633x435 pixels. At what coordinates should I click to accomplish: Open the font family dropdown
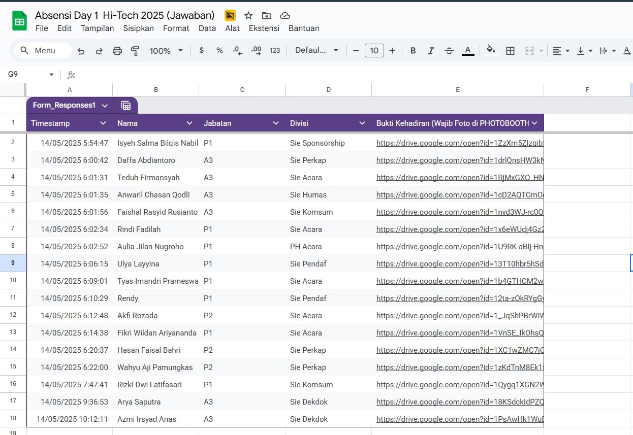point(317,50)
